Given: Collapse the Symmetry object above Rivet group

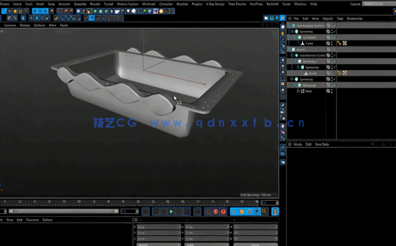Looking at the screenshot, I should click(x=292, y=80).
